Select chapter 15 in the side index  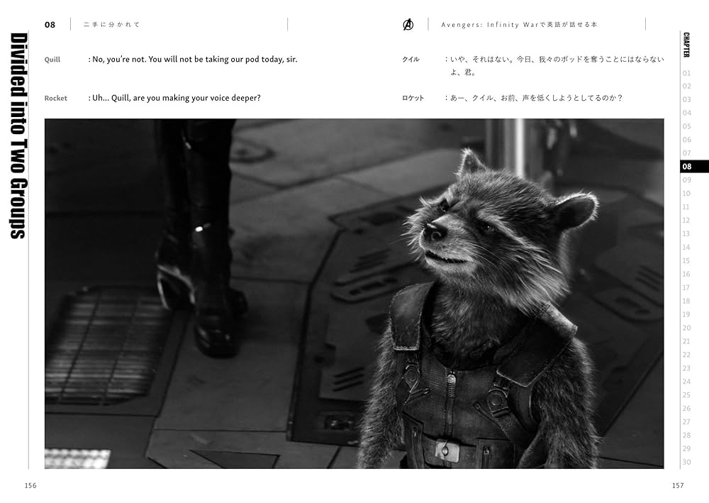[x=686, y=260]
